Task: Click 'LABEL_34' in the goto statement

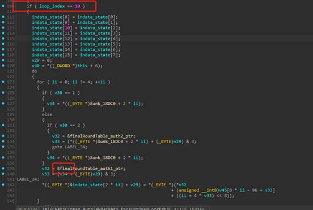Action: pyautogui.click(x=75, y=147)
